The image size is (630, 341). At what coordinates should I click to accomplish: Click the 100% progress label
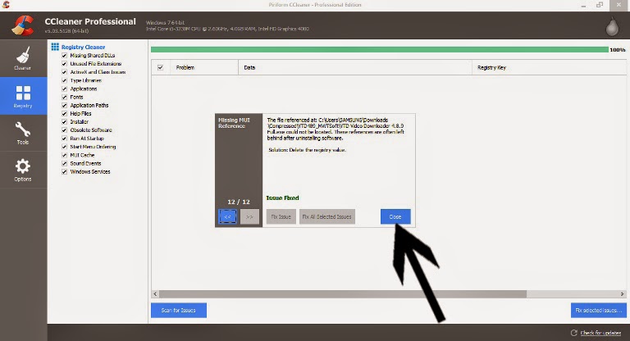618,50
